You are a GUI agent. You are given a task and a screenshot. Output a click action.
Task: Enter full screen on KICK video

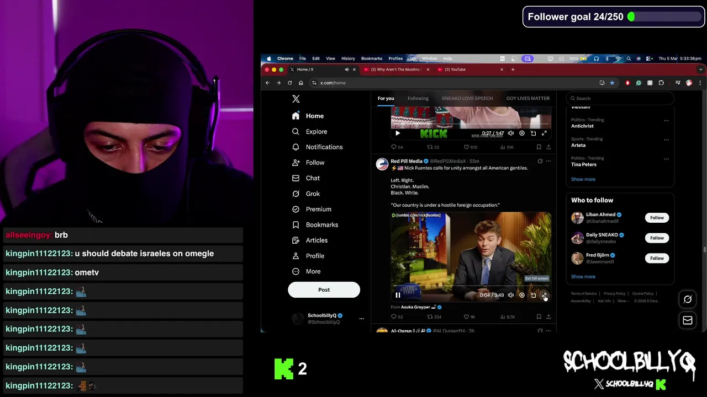(x=544, y=133)
